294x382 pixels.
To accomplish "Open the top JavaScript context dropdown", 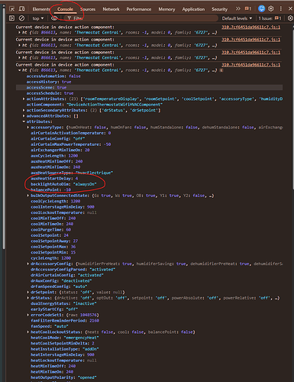I will coord(38,18).
